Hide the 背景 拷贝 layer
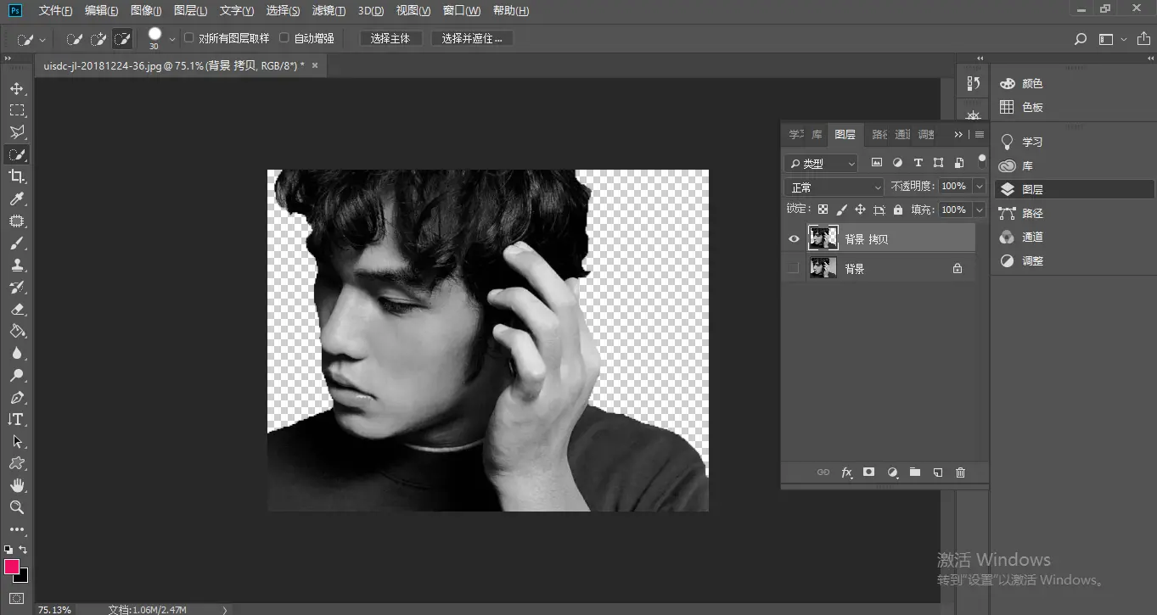Image resolution: width=1157 pixels, height=615 pixels. (x=794, y=239)
